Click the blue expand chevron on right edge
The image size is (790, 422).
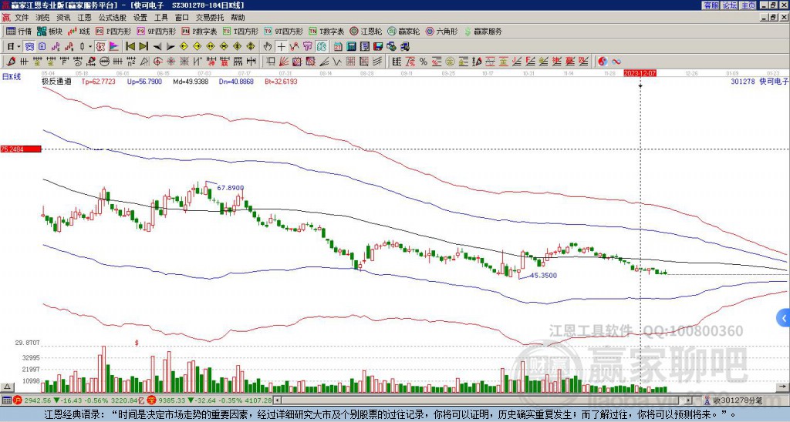pos(784,318)
